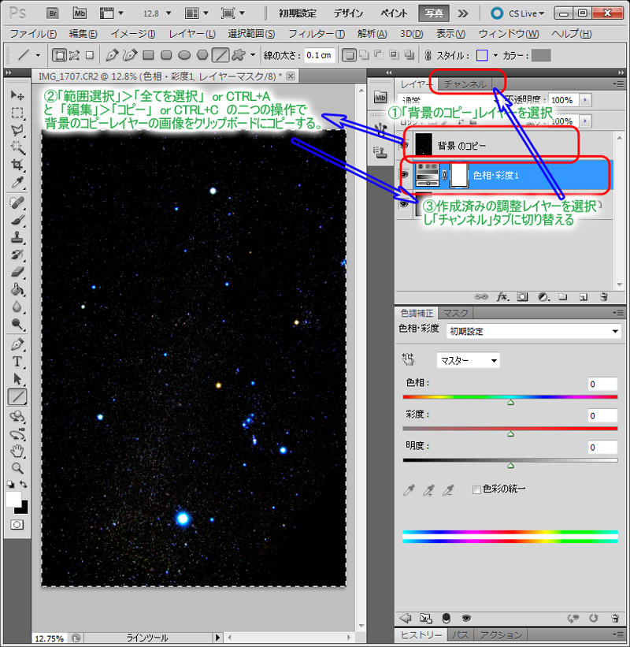Select the Eraser tool
Viewport: 630px width, 647px height.
click(17, 272)
